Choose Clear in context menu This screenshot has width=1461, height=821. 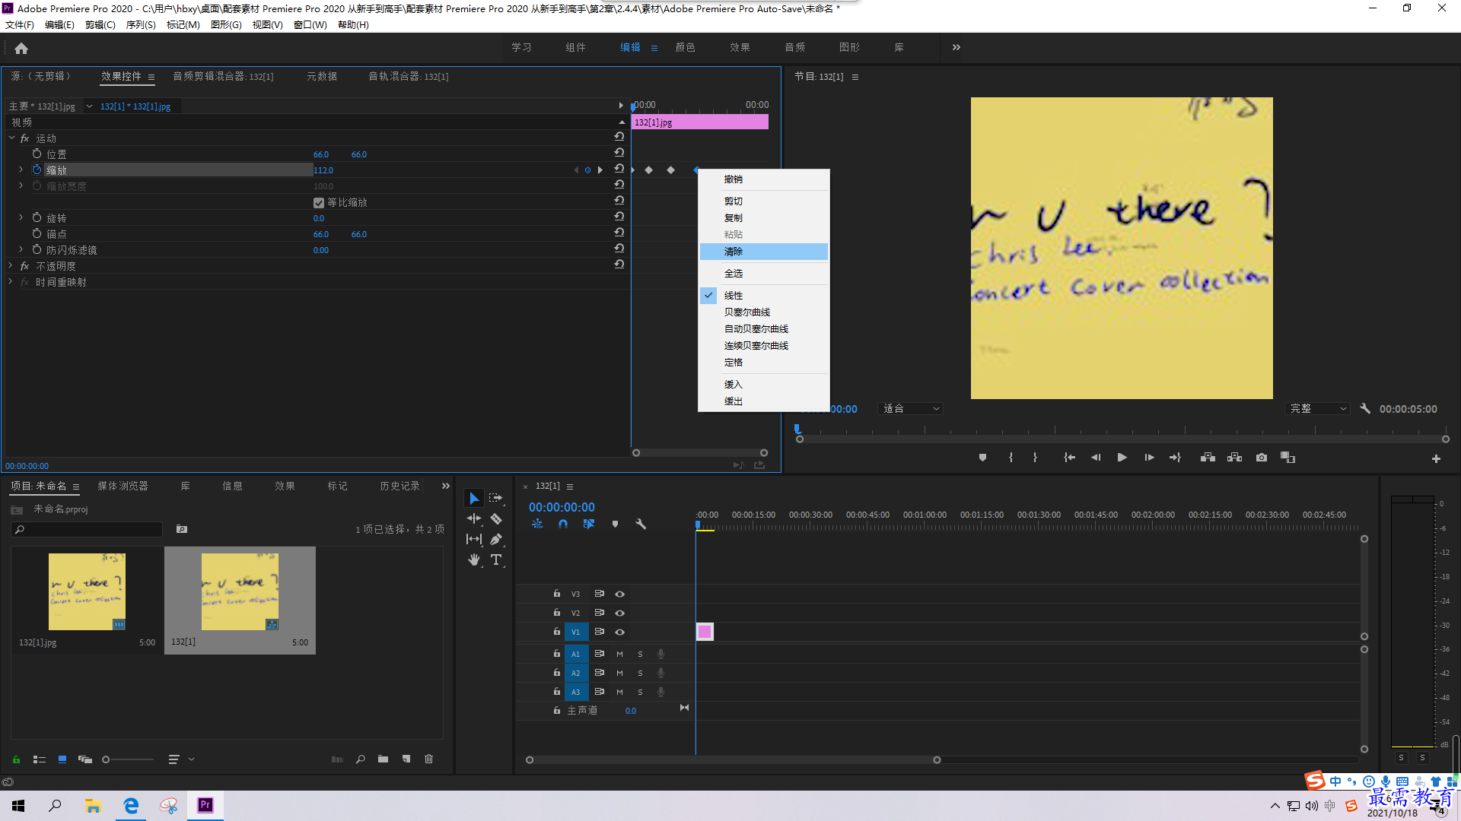click(763, 252)
